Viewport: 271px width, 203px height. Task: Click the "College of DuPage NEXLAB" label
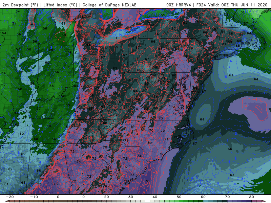tap(109, 5)
